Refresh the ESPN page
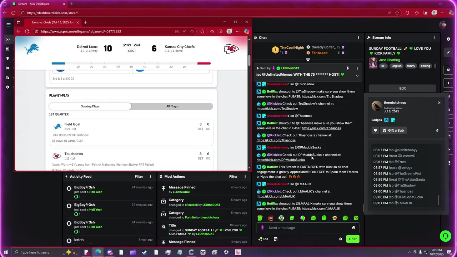This screenshot has height=257, width=457. pos(27,31)
